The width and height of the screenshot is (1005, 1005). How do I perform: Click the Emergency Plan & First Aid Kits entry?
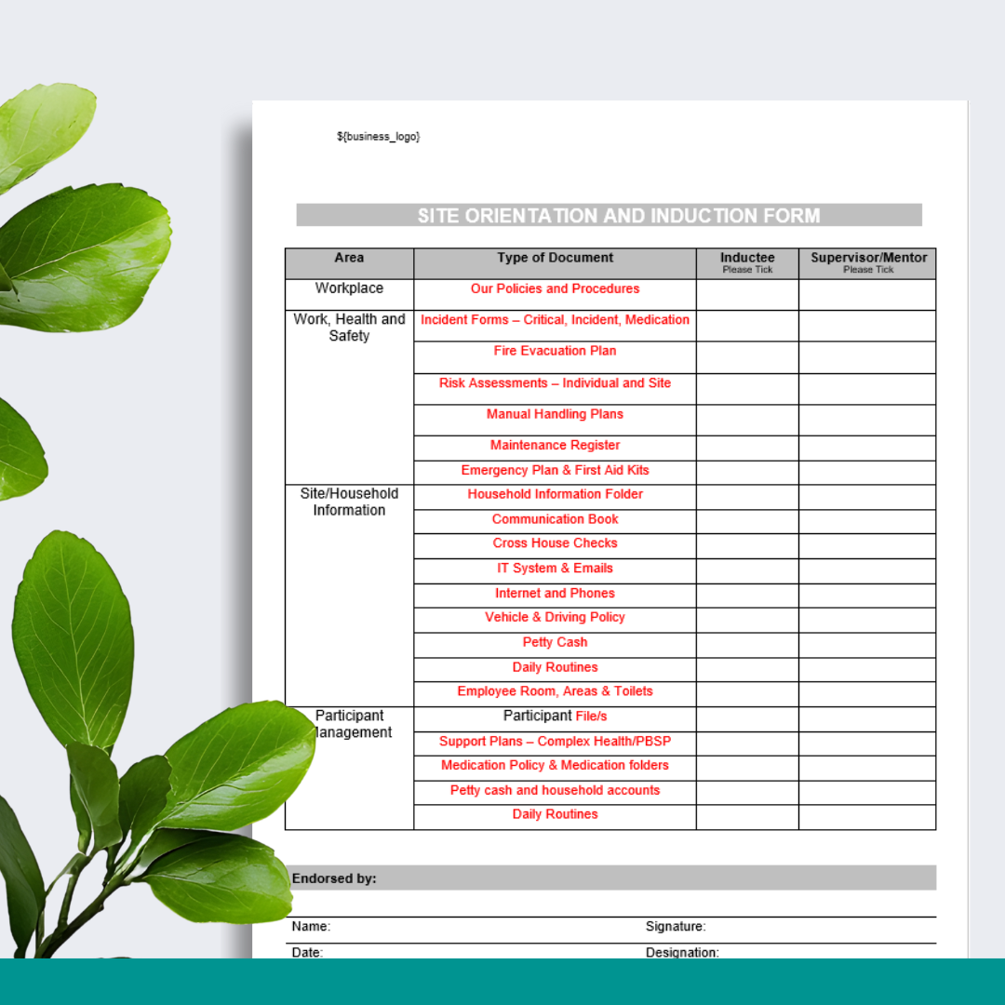[555, 470]
